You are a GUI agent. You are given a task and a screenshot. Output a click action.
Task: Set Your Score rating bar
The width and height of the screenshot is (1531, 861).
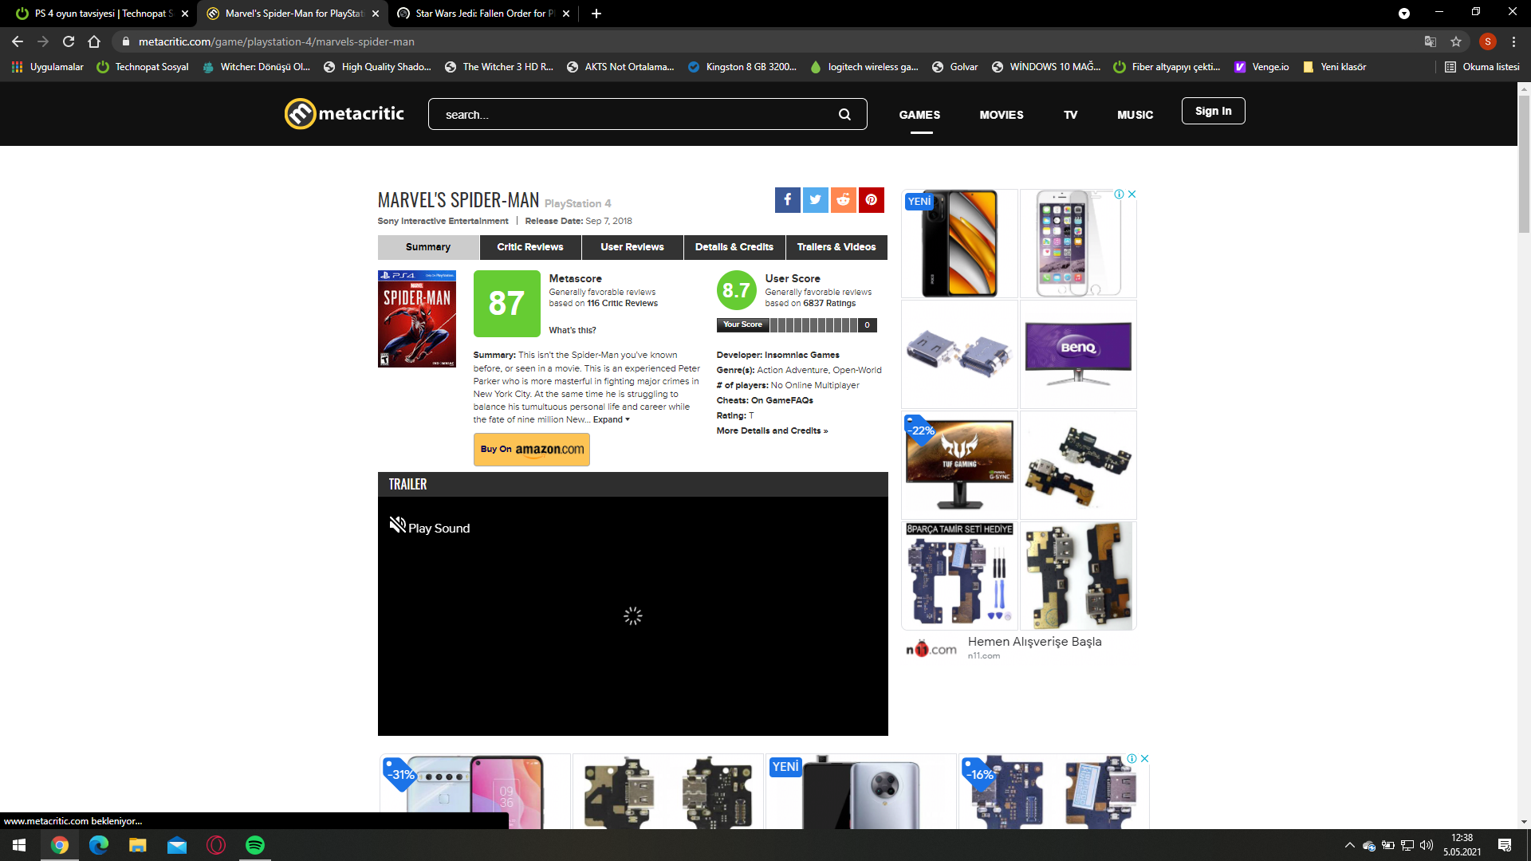(x=813, y=325)
